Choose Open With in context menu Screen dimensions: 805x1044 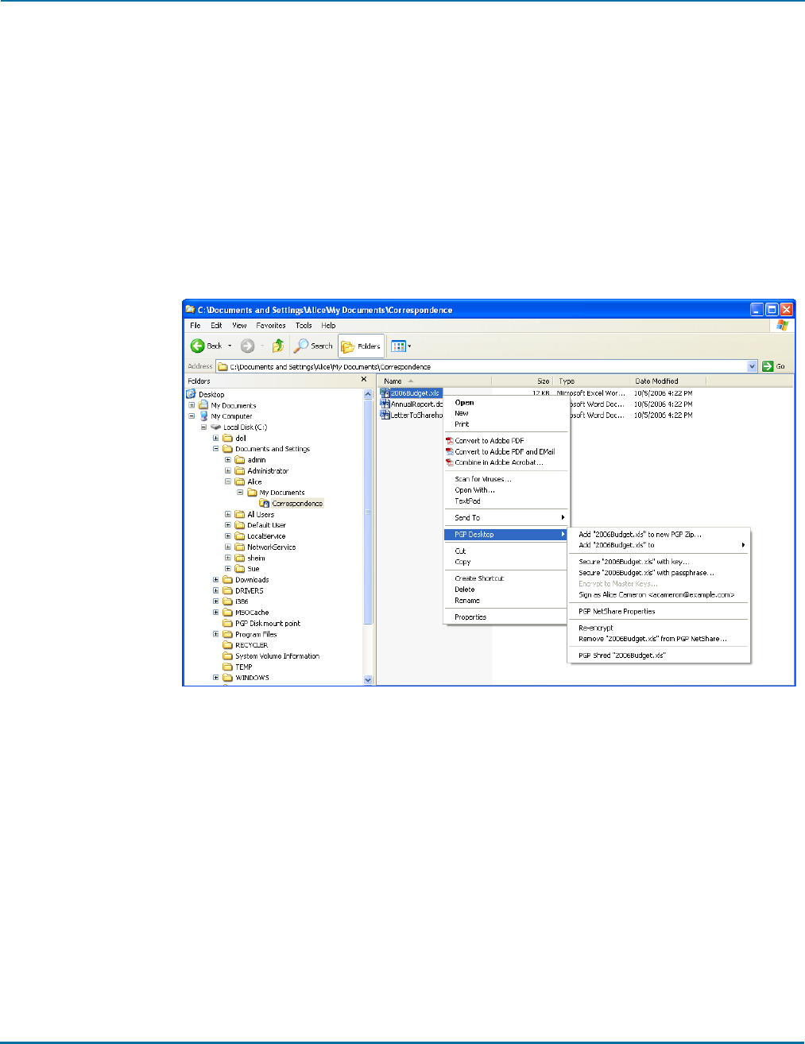tap(507, 490)
